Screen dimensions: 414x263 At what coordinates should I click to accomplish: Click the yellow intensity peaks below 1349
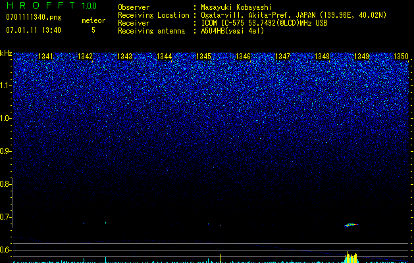pos(351,257)
